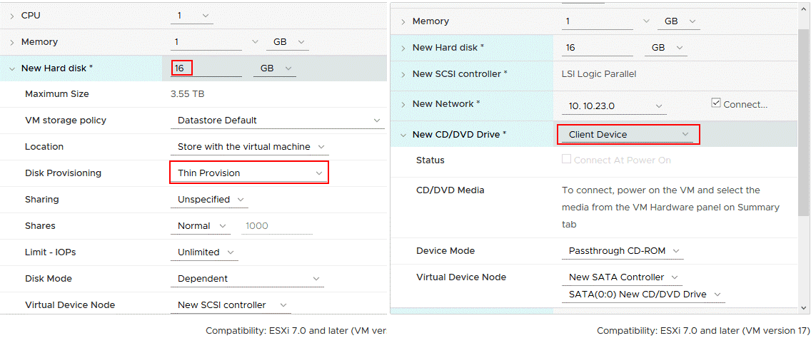Open the Disk Mode Dependent dropdown

pos(247,279)
